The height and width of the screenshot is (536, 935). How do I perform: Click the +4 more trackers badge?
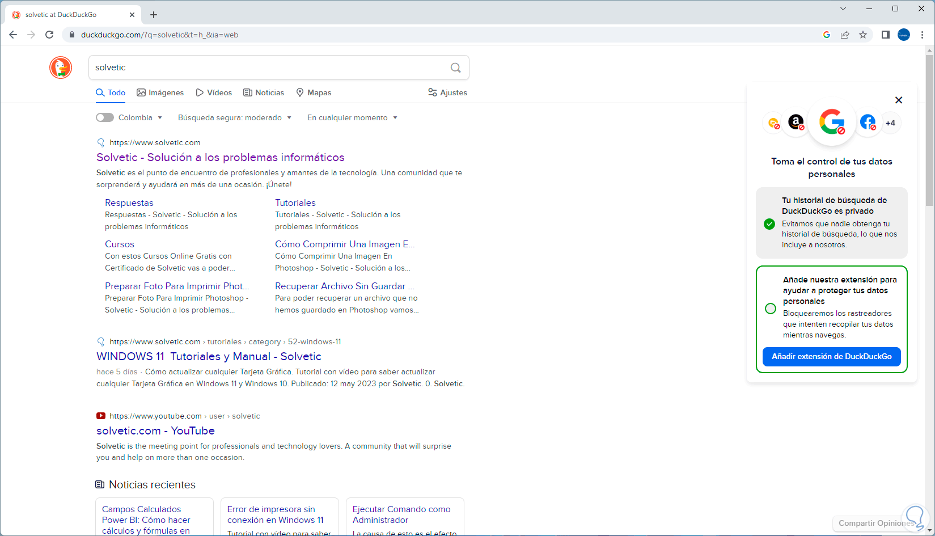pos(891,123)
